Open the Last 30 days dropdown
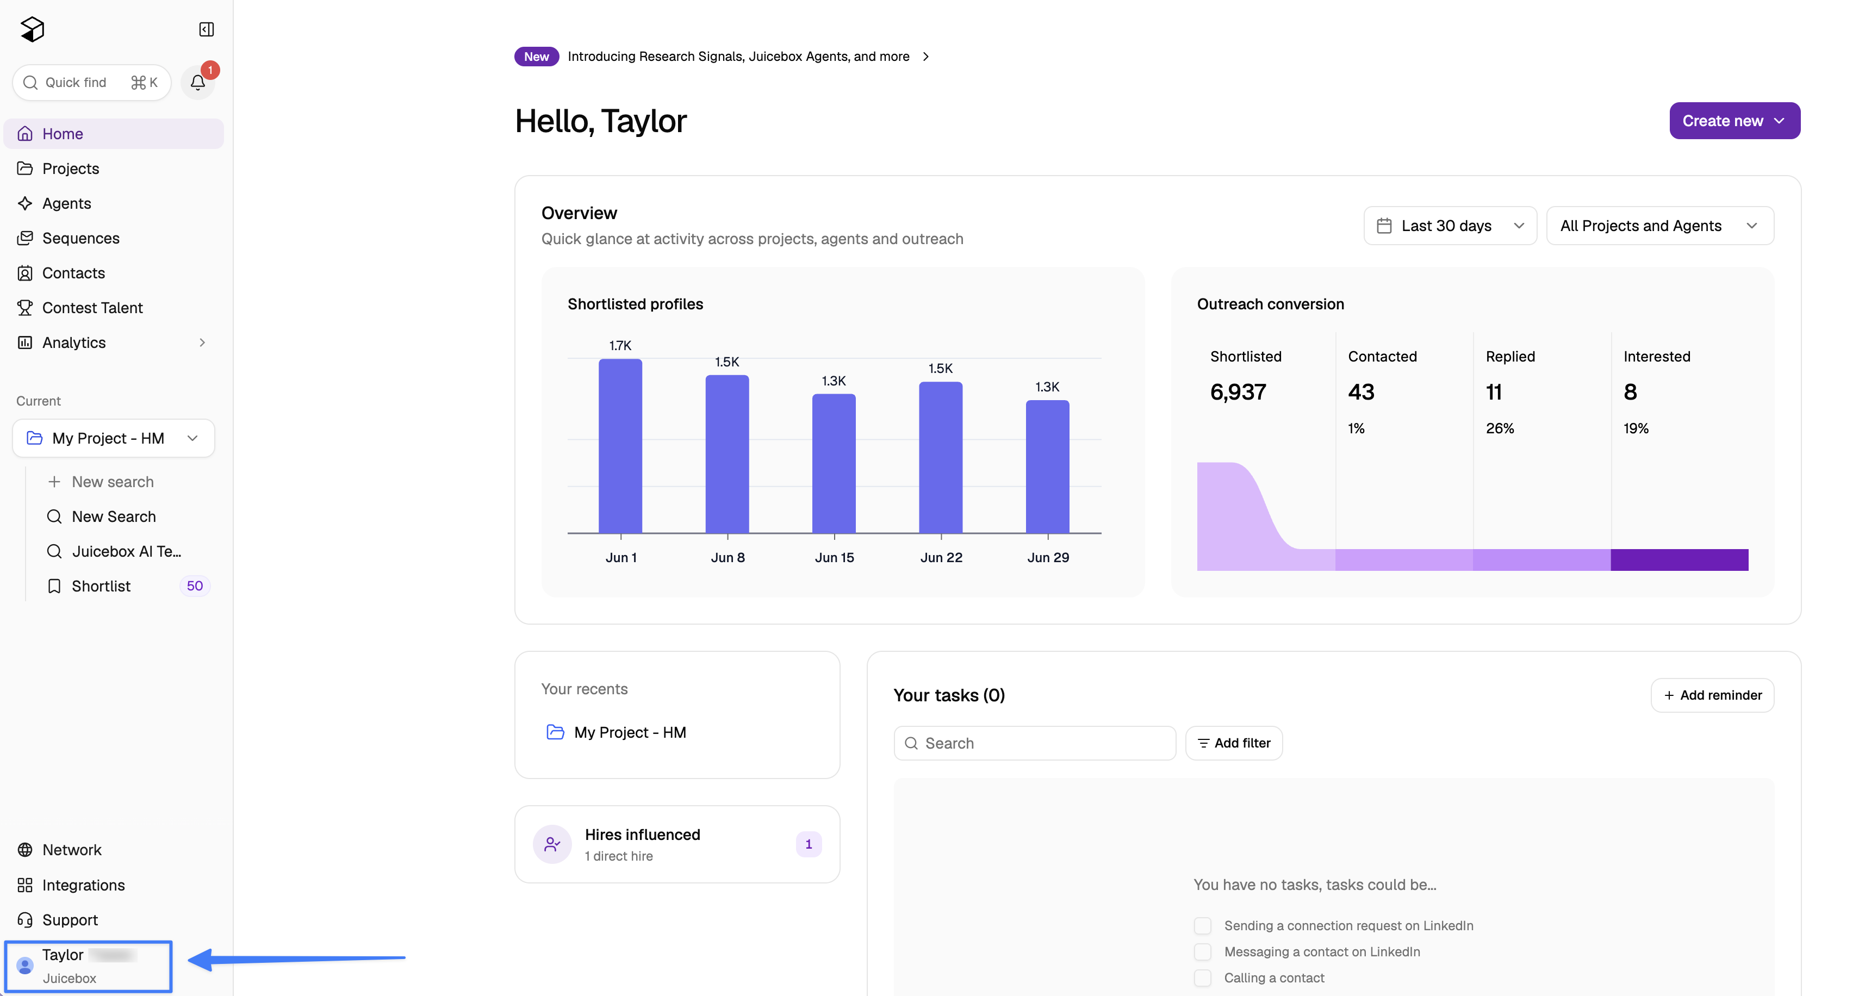The image size is (1865, 996). [x=1450, y=226]
